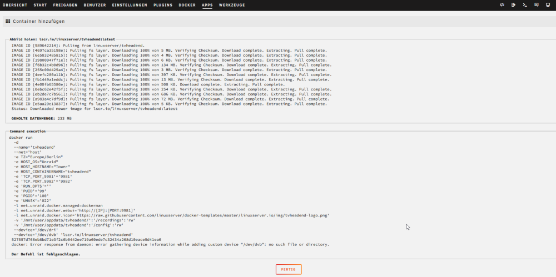Screen dimensions: 556x277
Task: Click the net.unraid.docker.icon URL line
Action: click(171, 215)
